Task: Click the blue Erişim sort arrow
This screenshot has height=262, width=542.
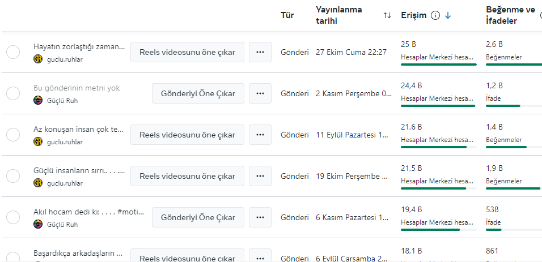Action: pos(448,15)
